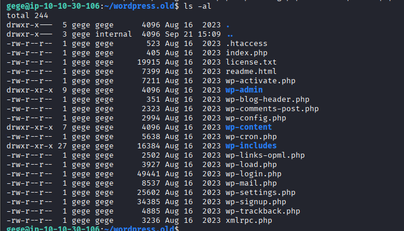Click the readme.html filename
The height and width of the screenshot is (231, 404).
(x=251, y=71)
